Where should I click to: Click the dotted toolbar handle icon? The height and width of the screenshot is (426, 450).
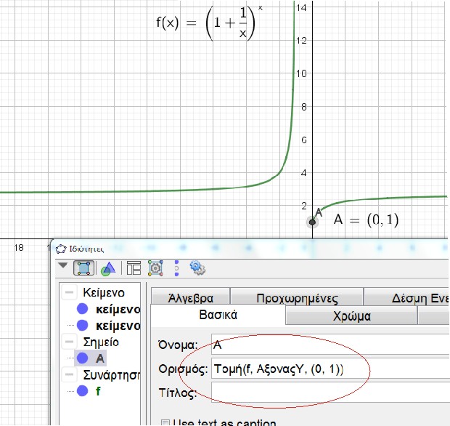point(176,268)
